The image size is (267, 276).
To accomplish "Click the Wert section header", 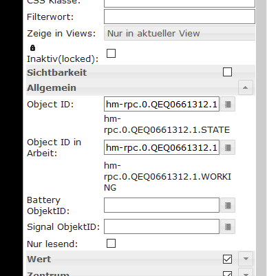I will tap(39, 259).
